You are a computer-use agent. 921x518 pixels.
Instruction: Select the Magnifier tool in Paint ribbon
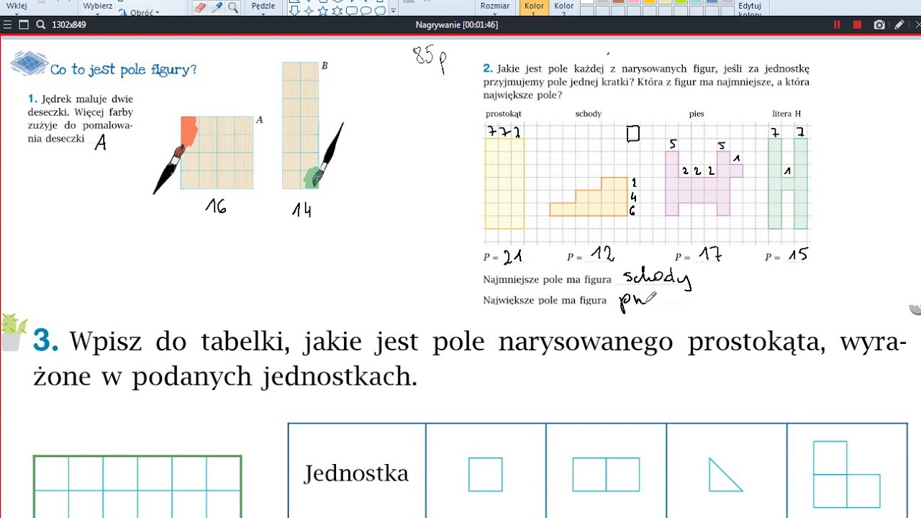tap(232, 7)
